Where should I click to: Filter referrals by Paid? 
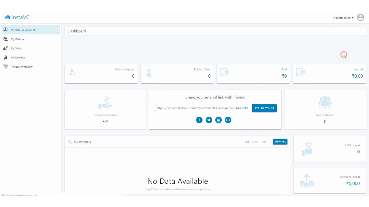pos(263,142)
